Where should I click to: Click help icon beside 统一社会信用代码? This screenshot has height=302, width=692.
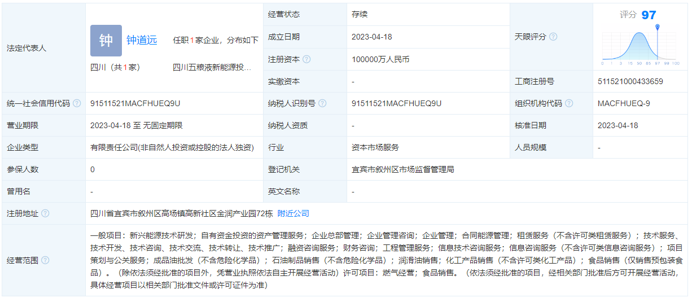(77, 103)
